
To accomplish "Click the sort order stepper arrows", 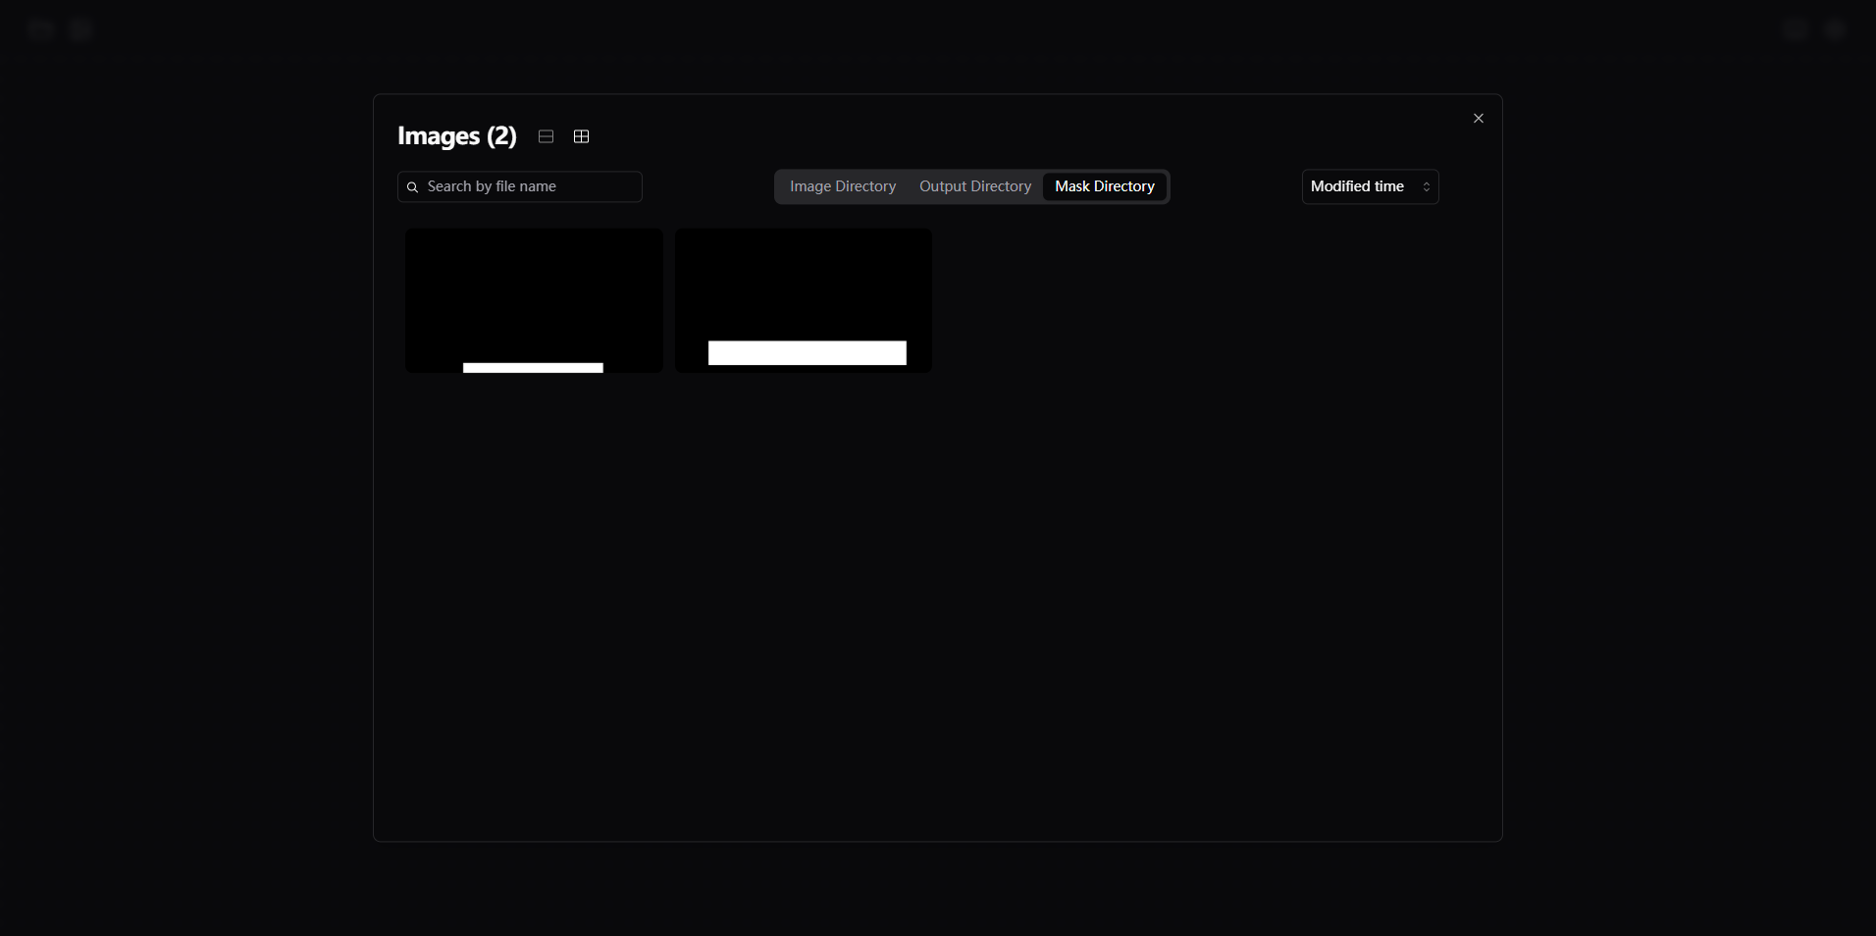I will [1426, 186].
